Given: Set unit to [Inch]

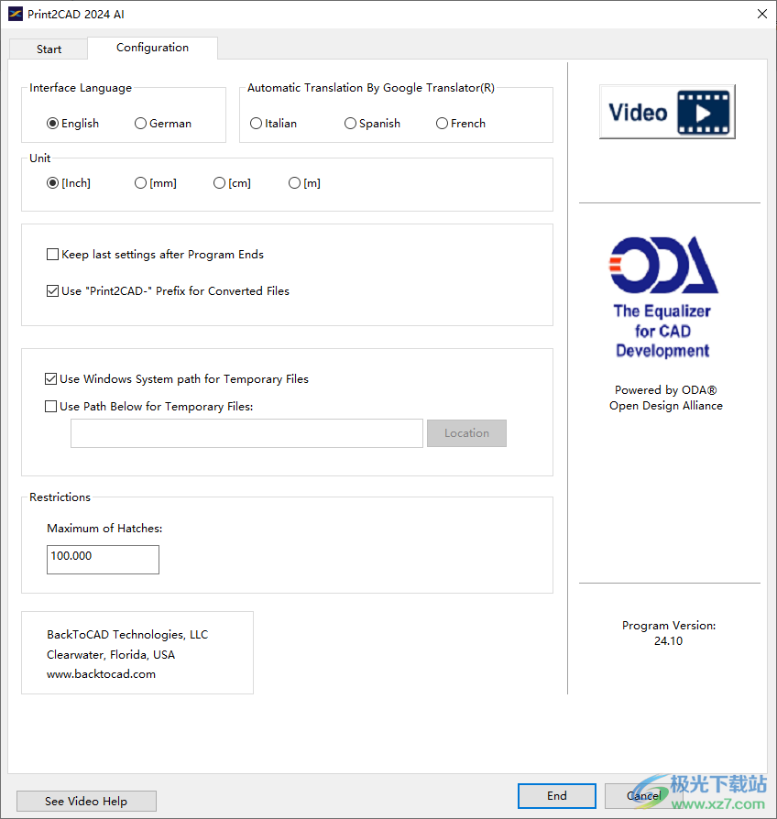Looking at the screenshot, I should tap(69, 183).
